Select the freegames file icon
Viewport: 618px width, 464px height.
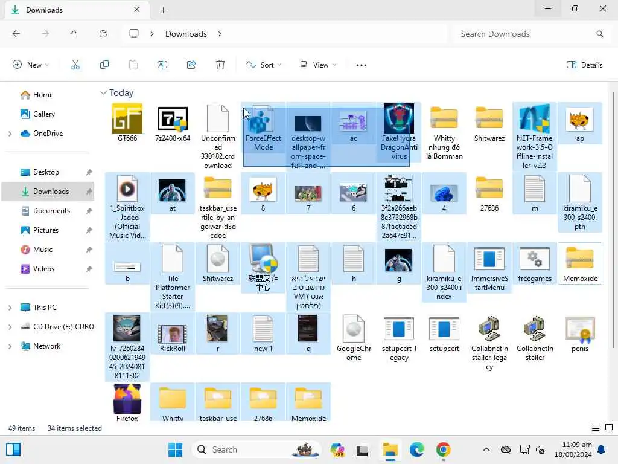[535, 259]
